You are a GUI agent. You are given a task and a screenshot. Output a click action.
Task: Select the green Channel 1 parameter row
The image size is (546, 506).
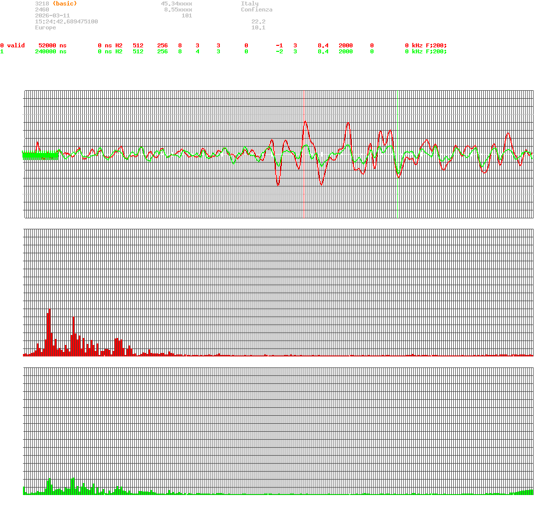pos(10,51)
